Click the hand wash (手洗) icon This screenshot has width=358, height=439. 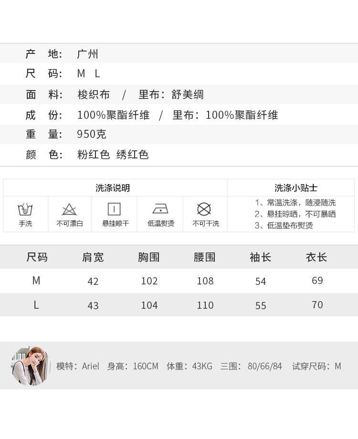pyautogui.click(x=25, y=209)
